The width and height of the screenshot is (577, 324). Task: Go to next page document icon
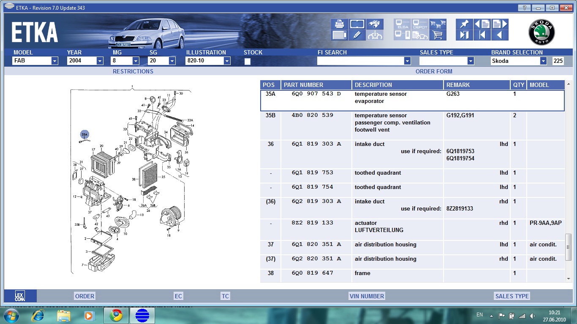[500, 24]
